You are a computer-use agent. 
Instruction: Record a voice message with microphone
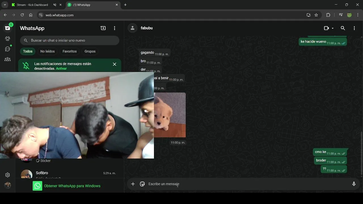click(x=354, y=184)
